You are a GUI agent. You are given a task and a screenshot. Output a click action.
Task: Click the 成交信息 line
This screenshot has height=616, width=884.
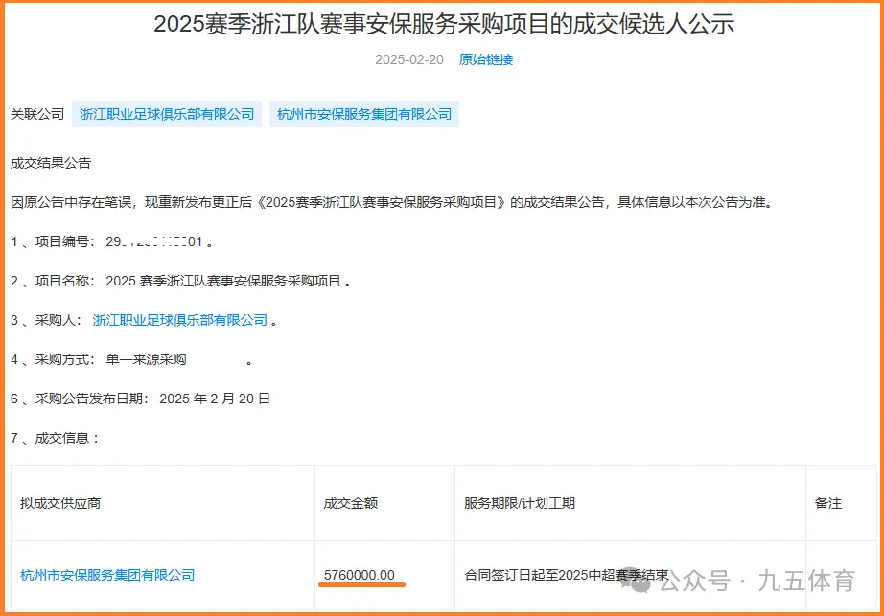[x=55, y=438]
